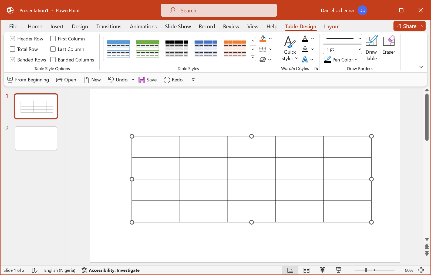Expand the Table Styles gallery
The image size is (431, 275).
[x=253, y=57]
